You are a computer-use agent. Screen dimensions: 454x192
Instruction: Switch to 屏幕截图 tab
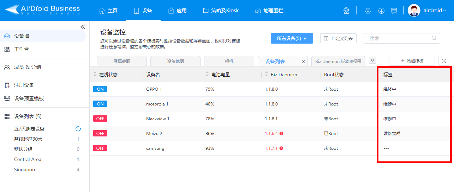point(121,61)
